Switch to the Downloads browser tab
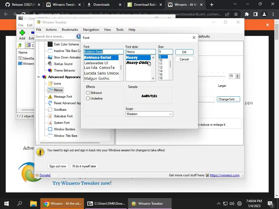The width and height of the screenshot is (279, 209). click(x=104, y=5)
